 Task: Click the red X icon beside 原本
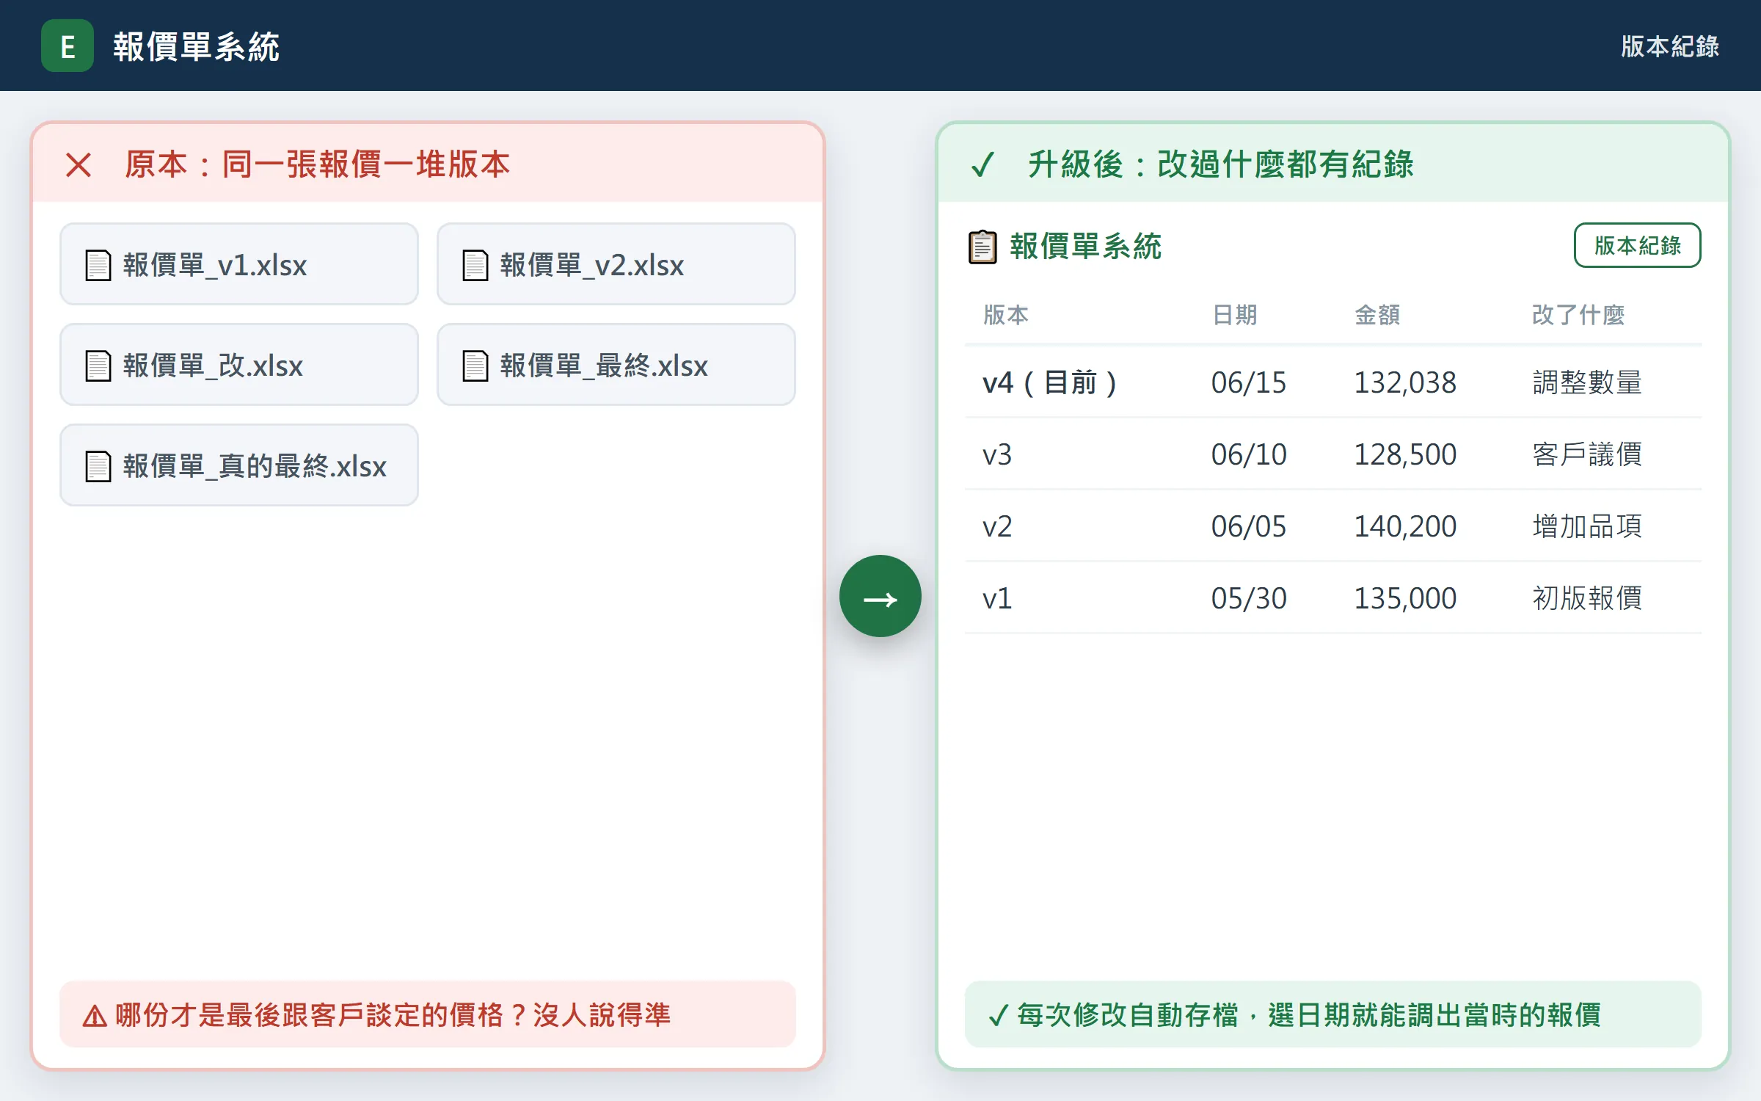coord(79,164)
